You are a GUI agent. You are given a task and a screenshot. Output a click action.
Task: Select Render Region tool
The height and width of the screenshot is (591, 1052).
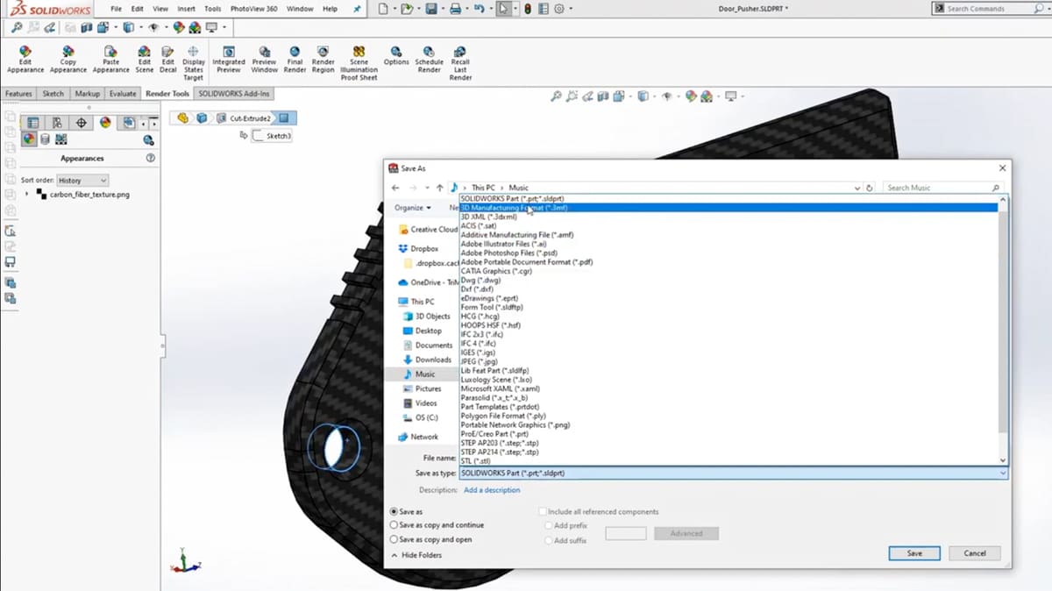coord(323,60)
